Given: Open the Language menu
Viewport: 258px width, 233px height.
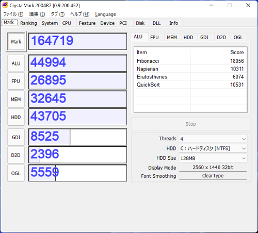Looking at the screenshot, I should 105,14.
